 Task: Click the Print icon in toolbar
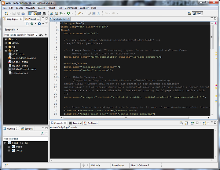[23, 13]
